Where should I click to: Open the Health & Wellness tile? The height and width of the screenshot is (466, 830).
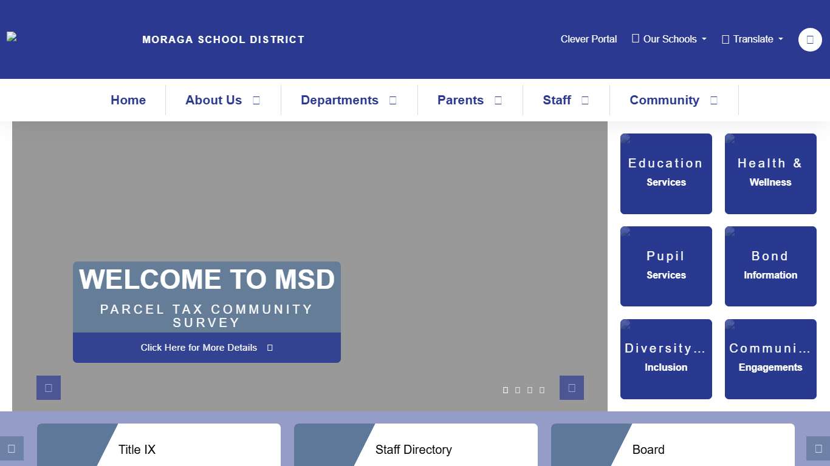(x=770, y=174)
